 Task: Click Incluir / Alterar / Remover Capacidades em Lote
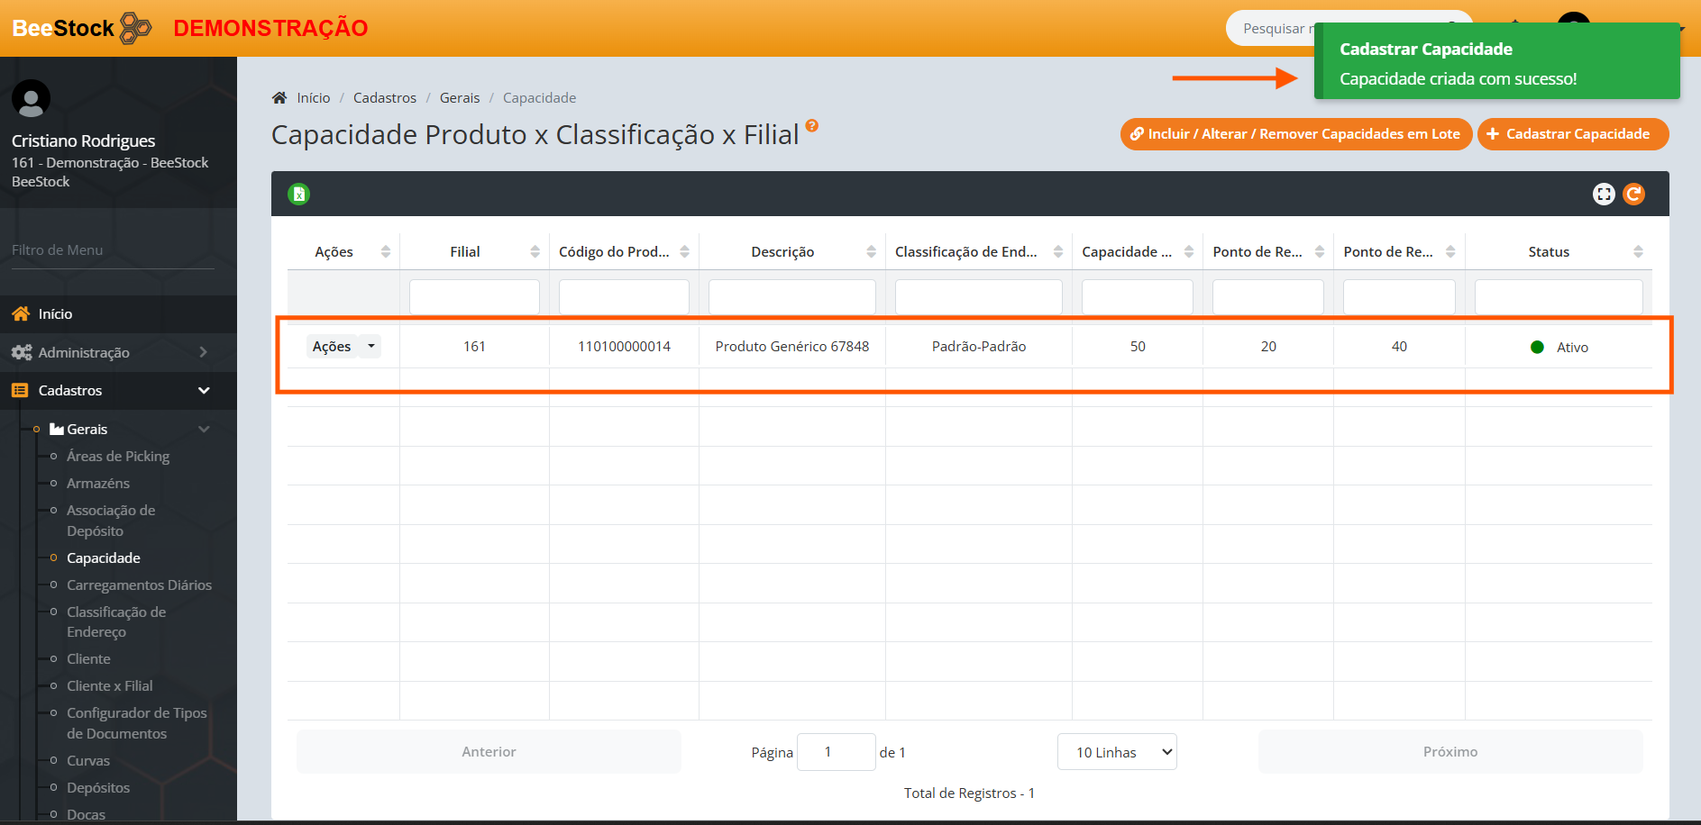tap(1295, 134)
